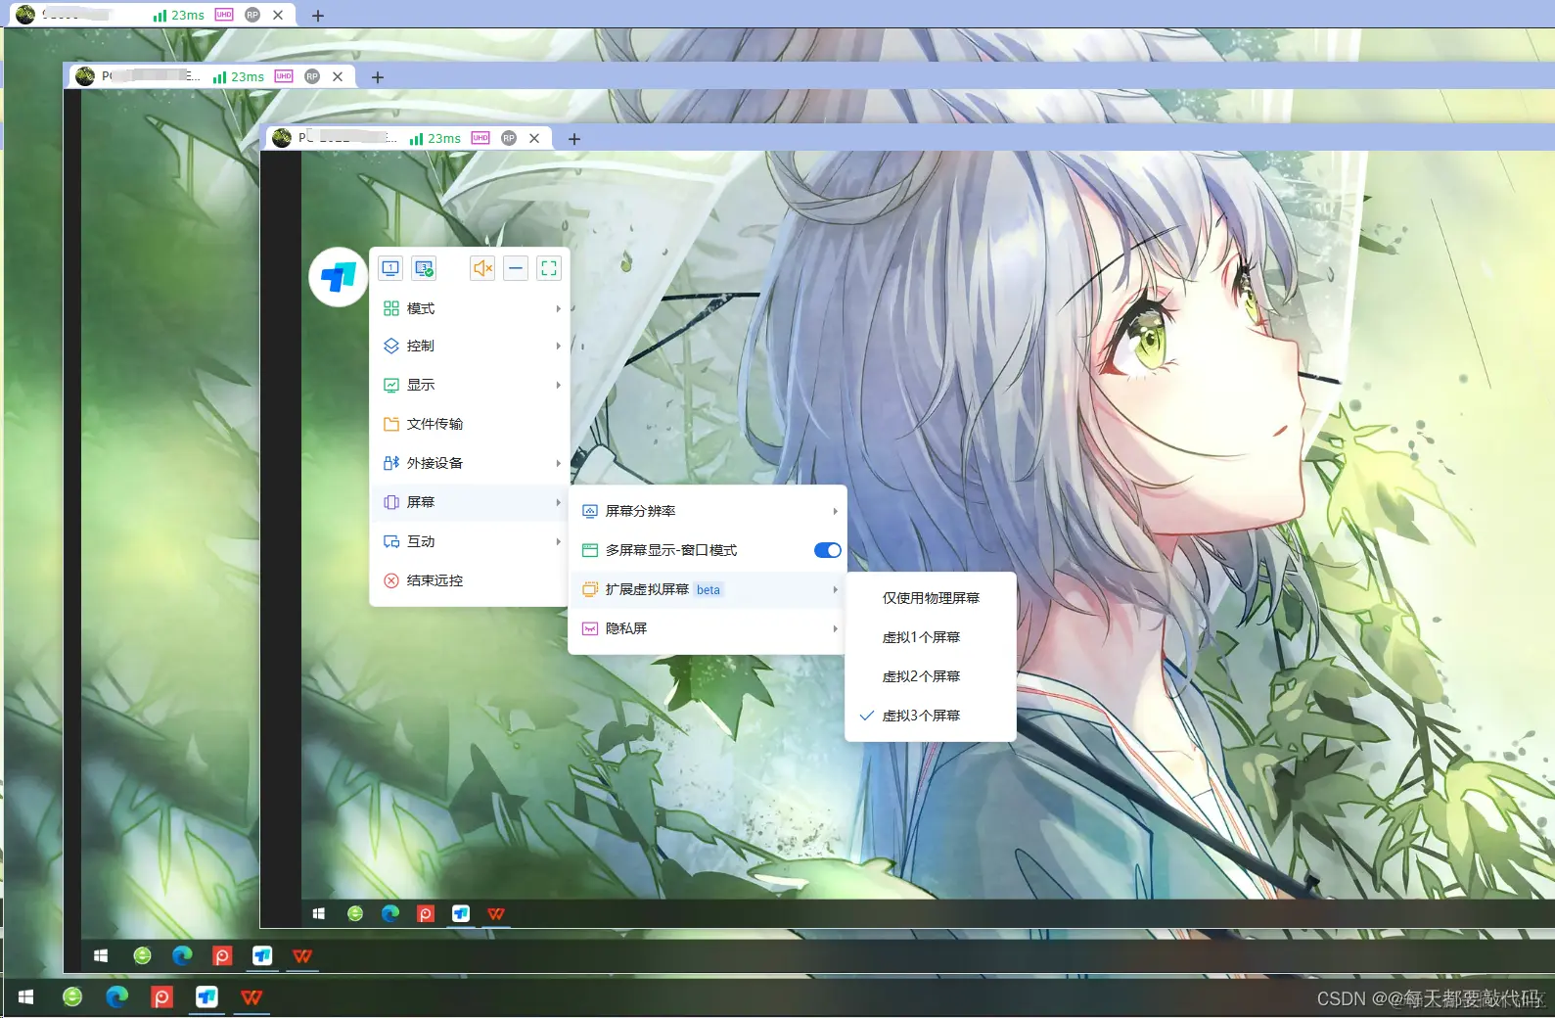Toggle 多屏幕显示-窗口模式 switch off
Image resolution: width=1555 pixels, height=1018 pixels.
click(827, 550)
